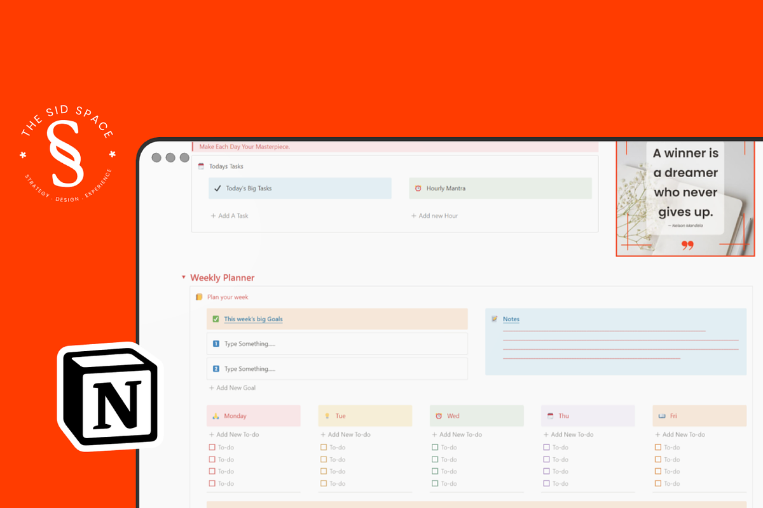Open the Notes link
Screen dimensions: 763x508
[x=511, y=319]
